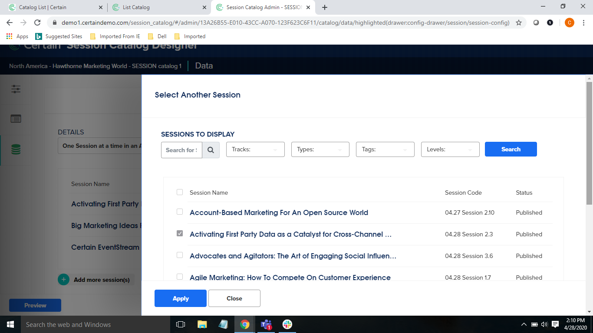Viewport: 593px width, 333px height.
Task: Select the Session Catalog Admin tab
Action: (264, 7)
